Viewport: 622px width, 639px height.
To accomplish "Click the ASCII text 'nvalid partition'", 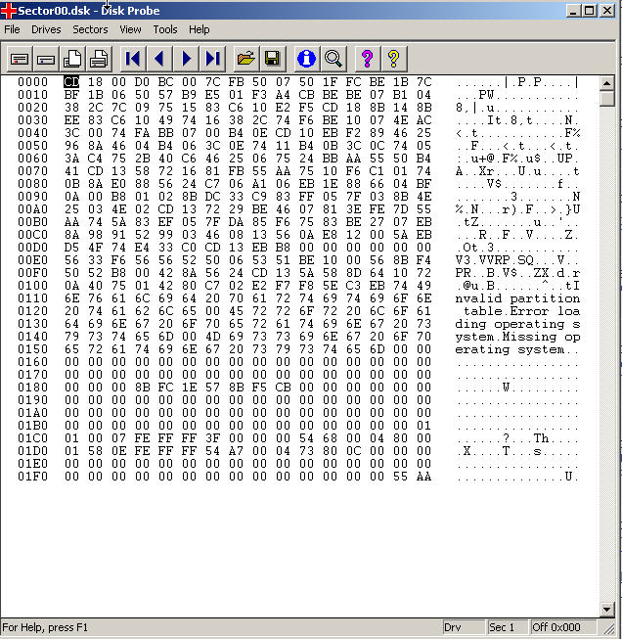I will click(x=517, y=298).
